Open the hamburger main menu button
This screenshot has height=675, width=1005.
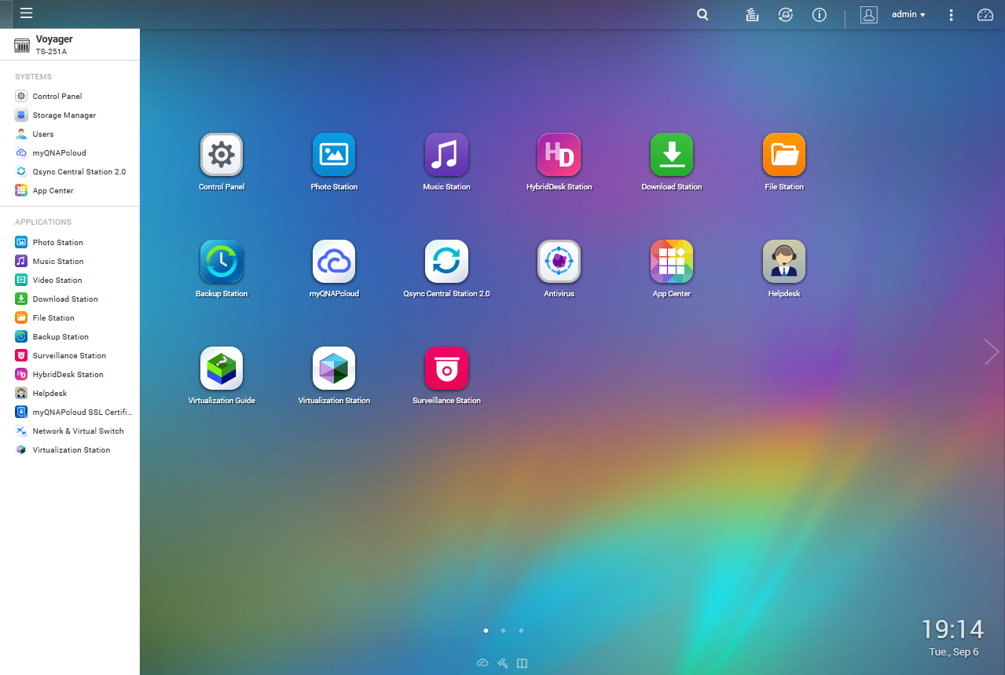pos(26,13)
